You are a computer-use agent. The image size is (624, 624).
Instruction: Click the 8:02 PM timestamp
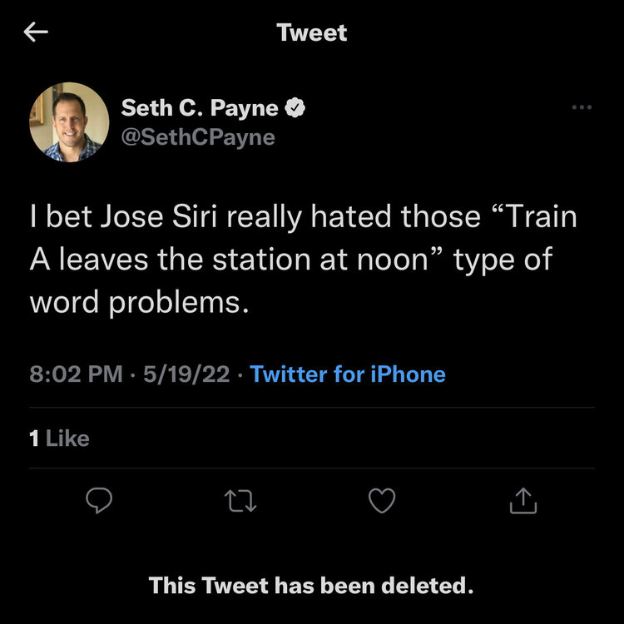point(76,374)
